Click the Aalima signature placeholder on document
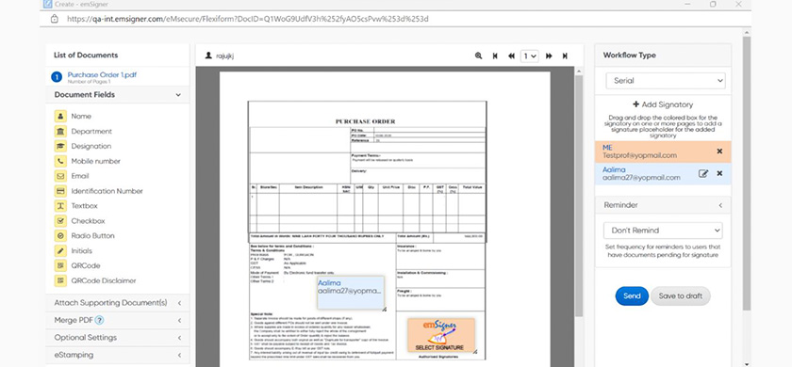 (351, 293)
